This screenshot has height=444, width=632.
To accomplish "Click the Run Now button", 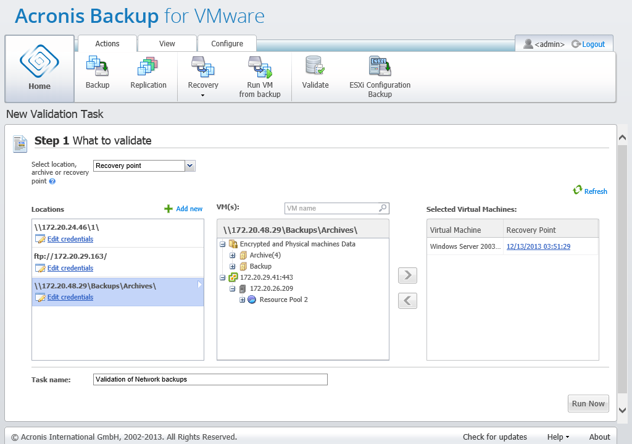I will 588,404.
